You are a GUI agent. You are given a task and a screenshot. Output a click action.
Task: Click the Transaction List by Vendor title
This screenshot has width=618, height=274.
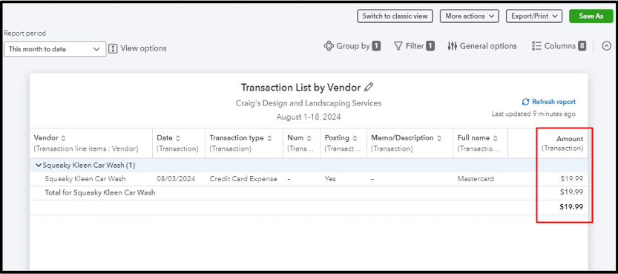pyautogui.click(x=300, y=87)
